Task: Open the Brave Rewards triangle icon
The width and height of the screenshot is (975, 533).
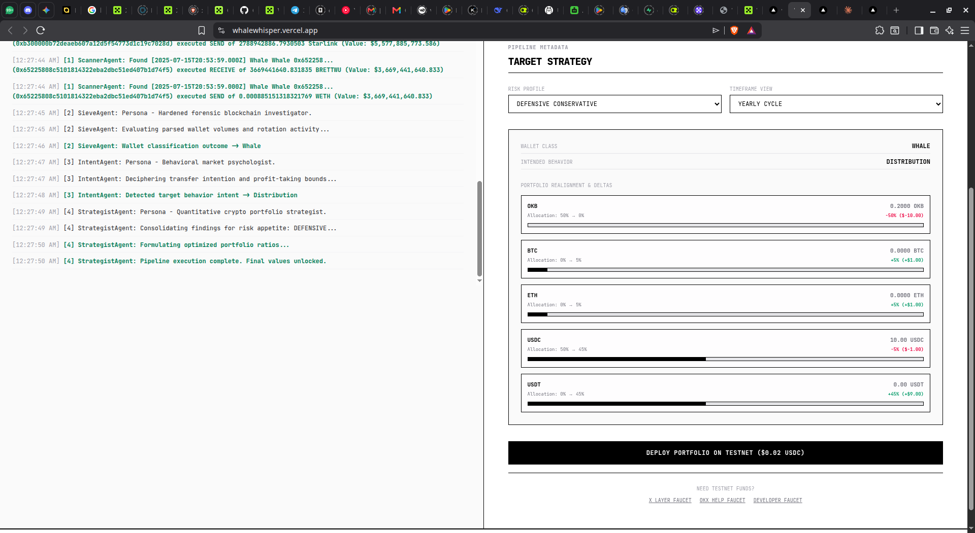Action: tap(751, 30)
